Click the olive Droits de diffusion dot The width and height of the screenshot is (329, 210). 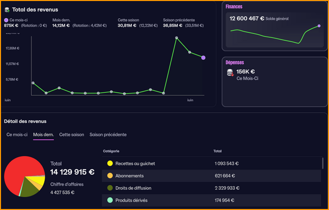(110, 188)
